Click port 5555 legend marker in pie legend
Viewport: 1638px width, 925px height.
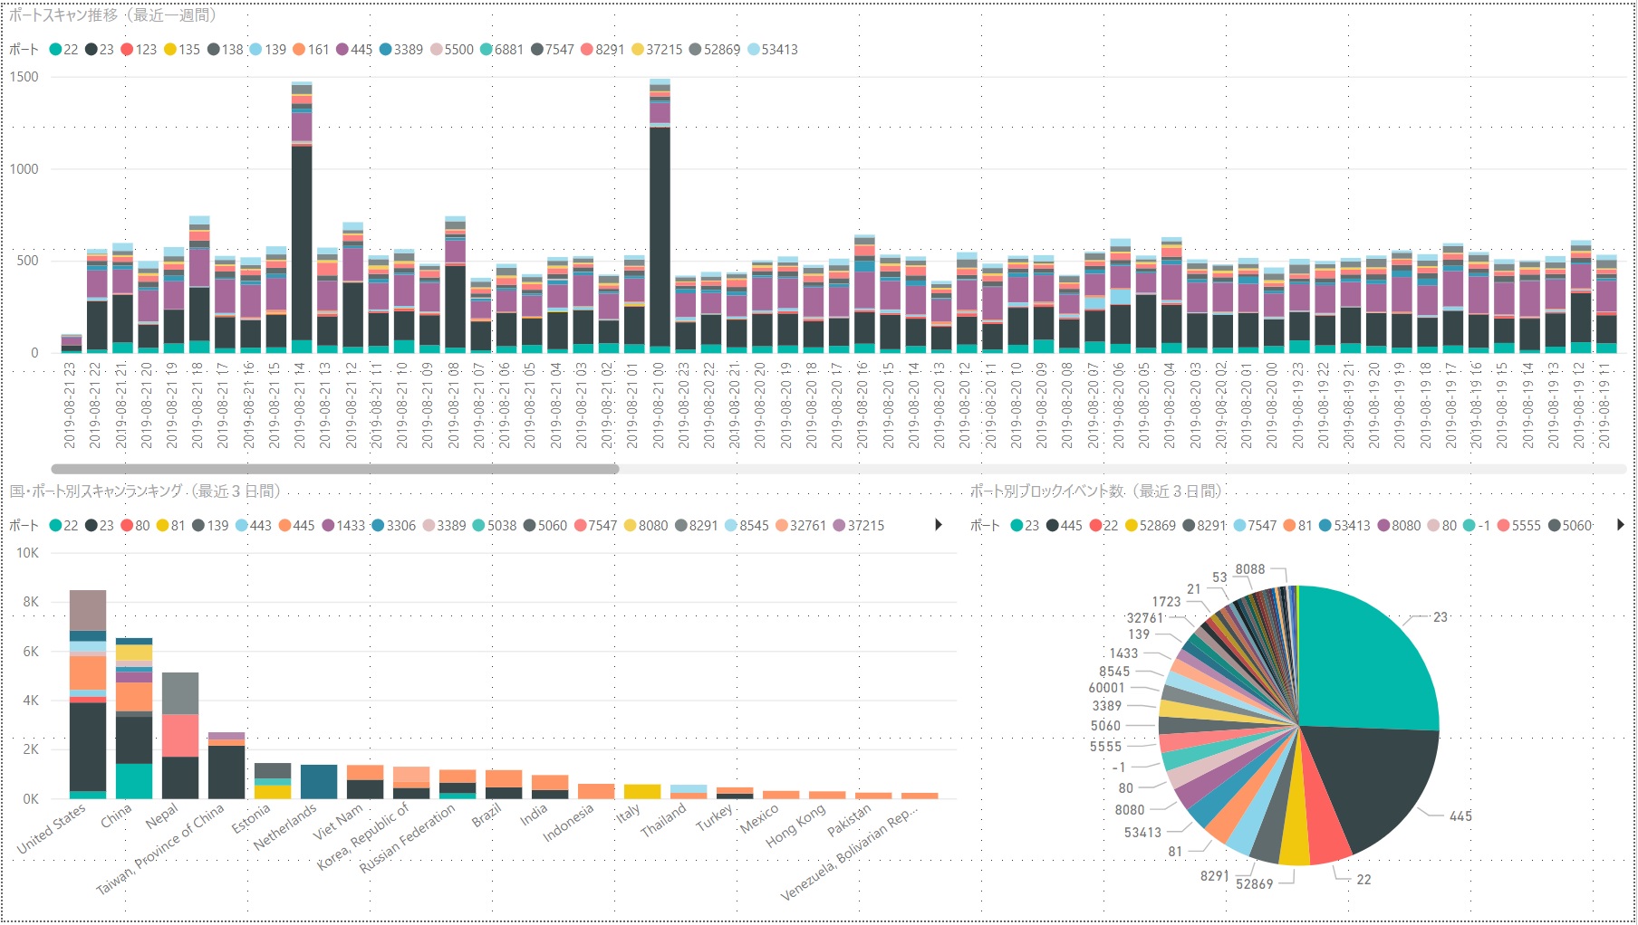click(x=1503, y=526)
